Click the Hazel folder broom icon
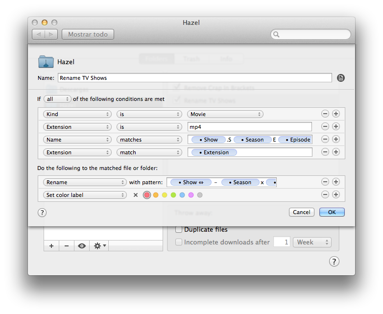The image size is (383, 314). point(46,62)
